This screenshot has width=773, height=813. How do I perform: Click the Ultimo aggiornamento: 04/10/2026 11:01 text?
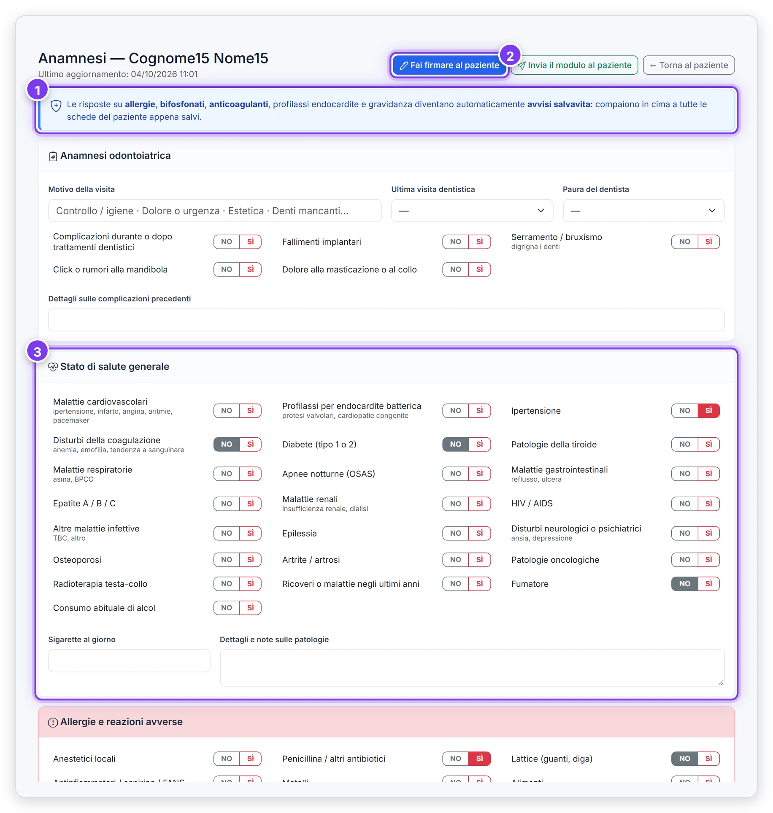(x=118, y=74)
